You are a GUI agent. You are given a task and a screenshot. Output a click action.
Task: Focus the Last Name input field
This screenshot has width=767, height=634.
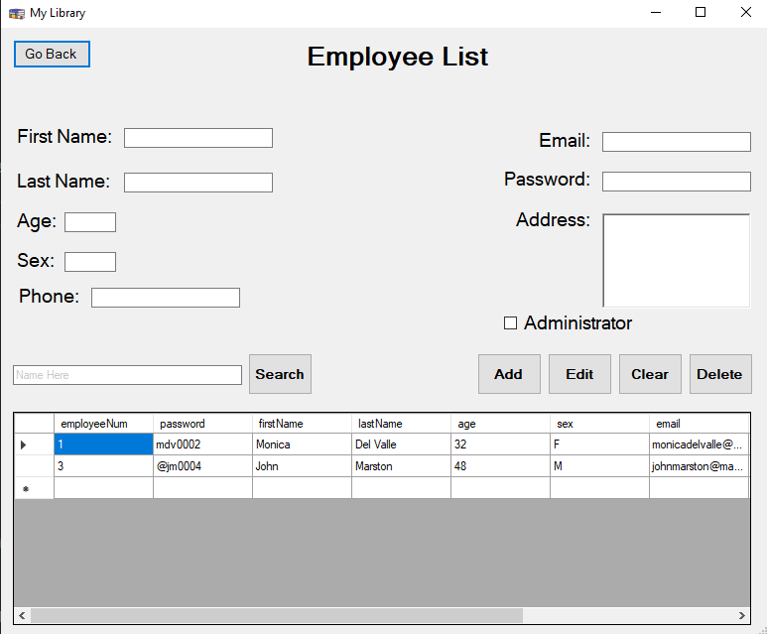point(198,183)
